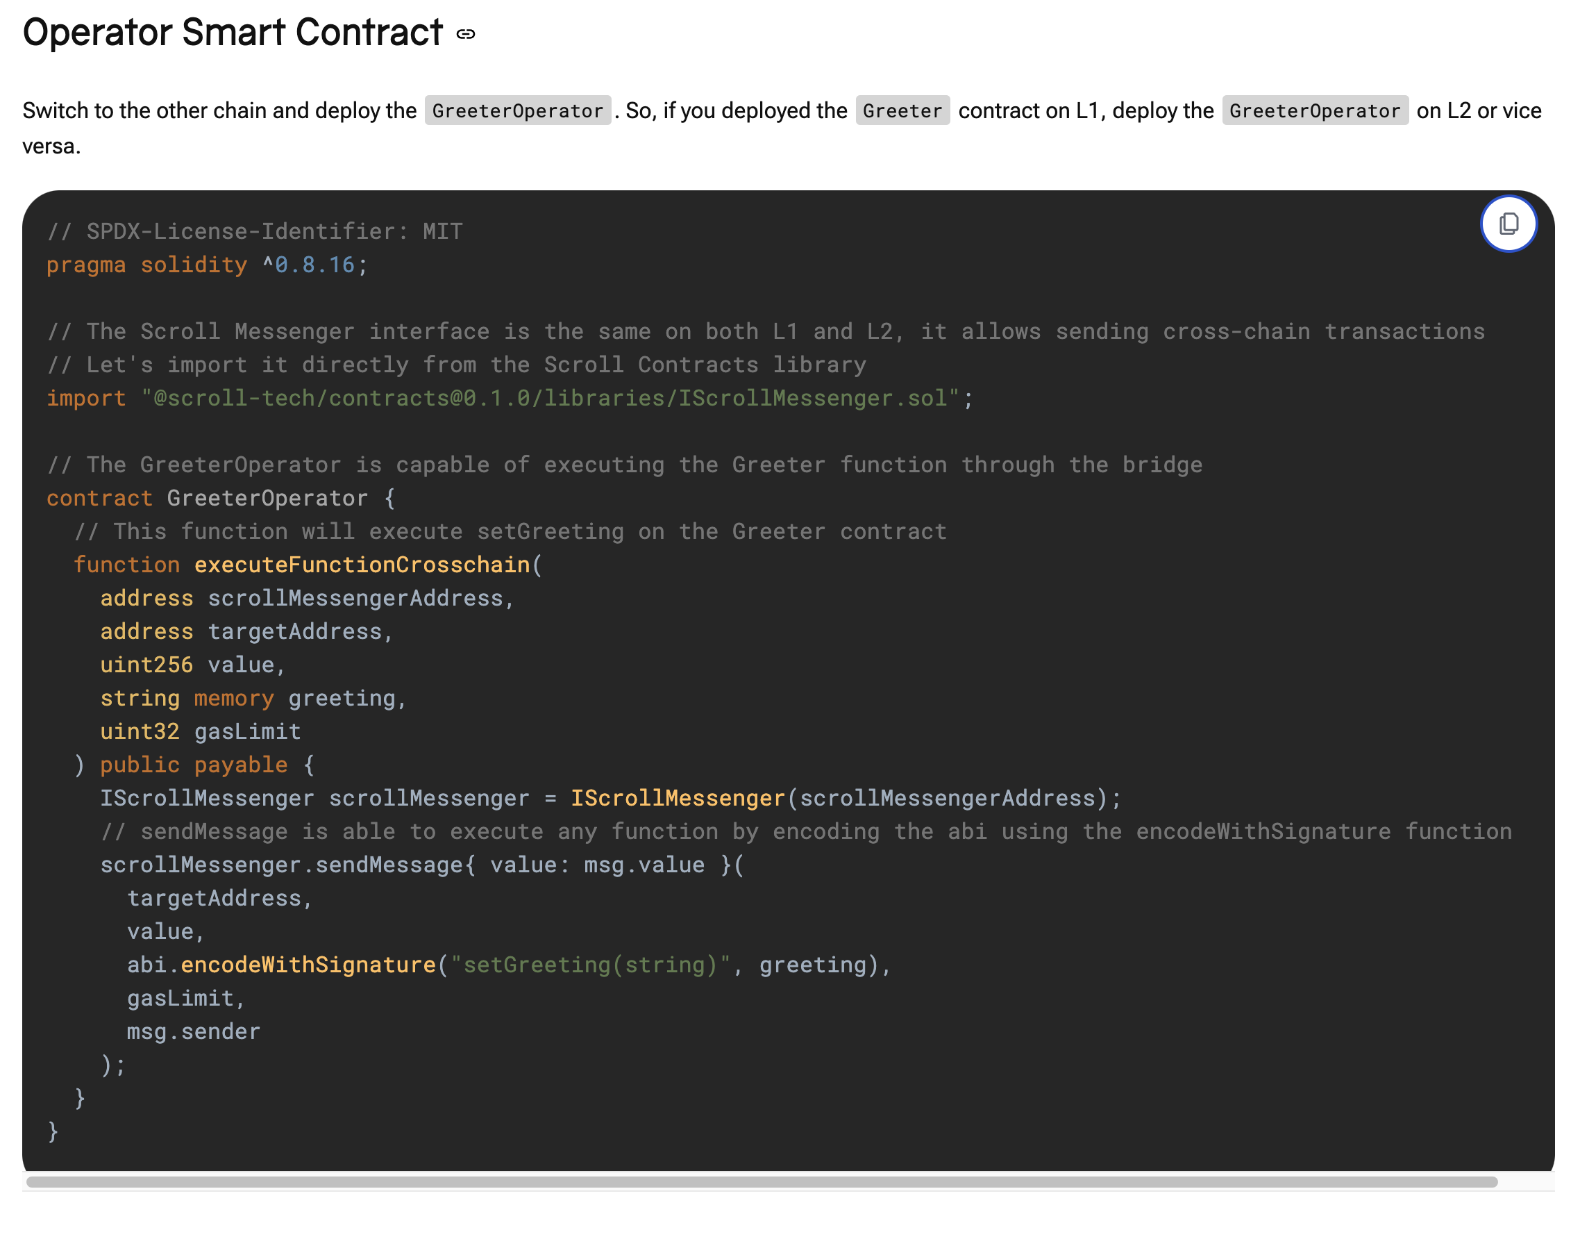Select the second GreeterOperator inline code chip
The width and height of the screenshot is (1580, 1239).
coord(1315,110)
